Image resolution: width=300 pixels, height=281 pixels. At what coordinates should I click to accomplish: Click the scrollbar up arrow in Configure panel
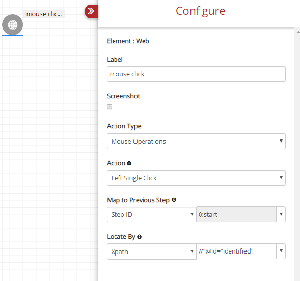[298, 32]
